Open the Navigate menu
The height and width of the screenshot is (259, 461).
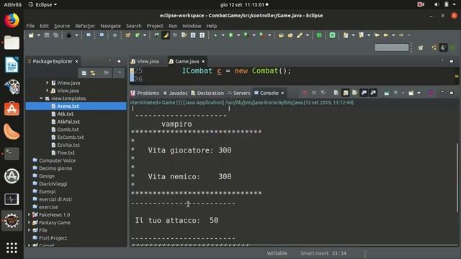110,26
